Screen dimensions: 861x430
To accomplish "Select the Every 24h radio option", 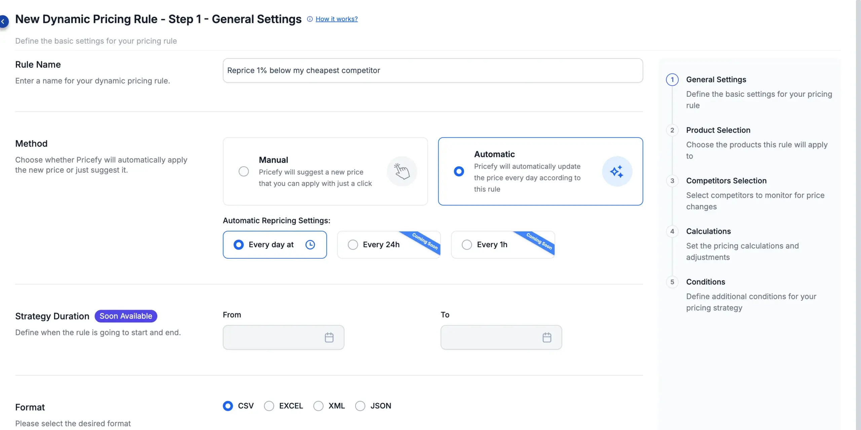I will 353,245.
